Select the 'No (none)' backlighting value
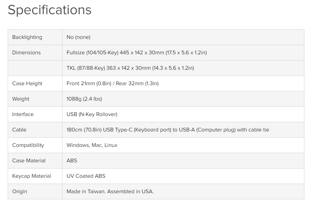This screenshot has width=313, height=208. (x=78, y=37)
